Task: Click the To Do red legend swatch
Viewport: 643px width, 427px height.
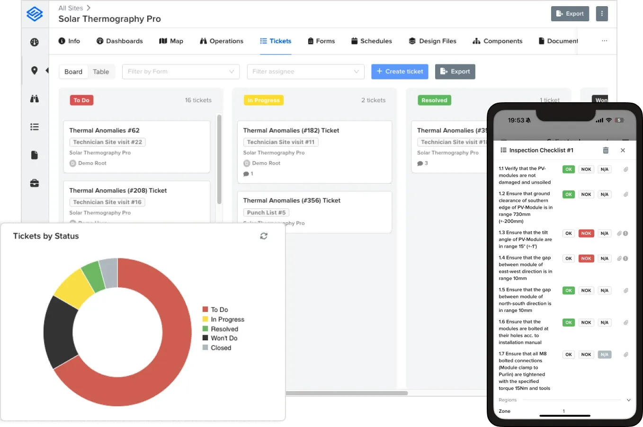Action: click(205, 309)
